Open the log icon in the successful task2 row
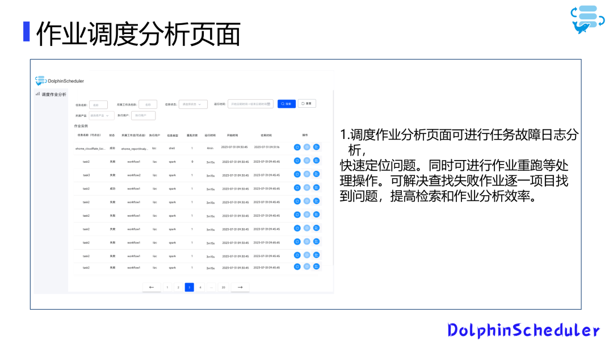 317,188
